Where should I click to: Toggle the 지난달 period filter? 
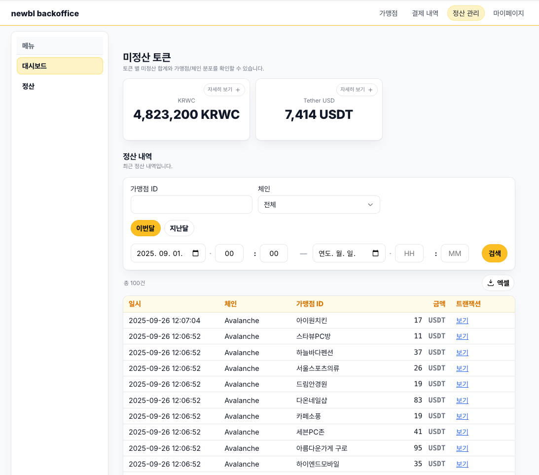(179, 228)
